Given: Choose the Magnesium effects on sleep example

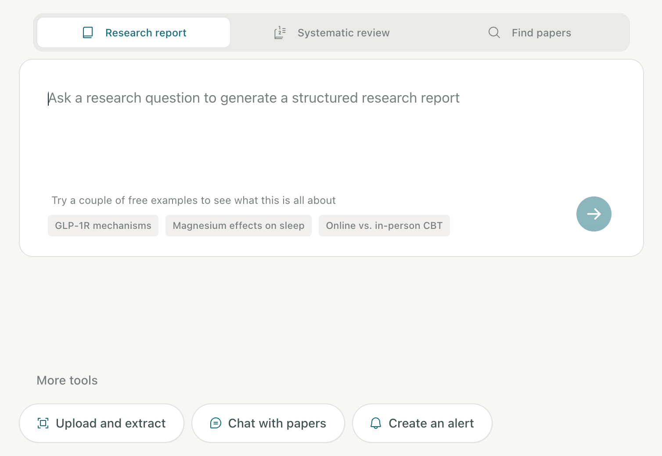Looking at the screenshot, I should pos(238,225).
